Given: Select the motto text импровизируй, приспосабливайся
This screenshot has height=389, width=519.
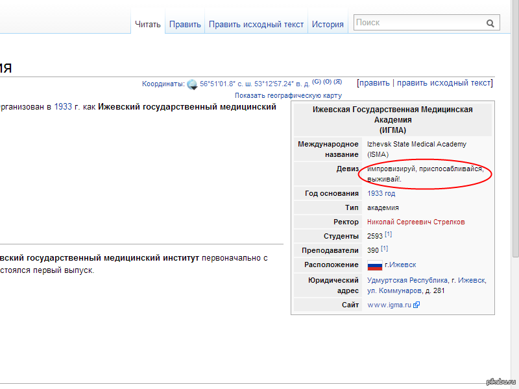Looking at the screenshot, I should coord(426,169).
